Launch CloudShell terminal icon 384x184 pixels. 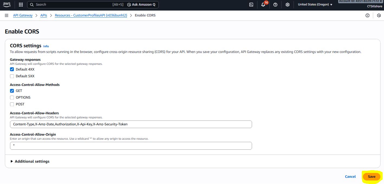(251, 5)
